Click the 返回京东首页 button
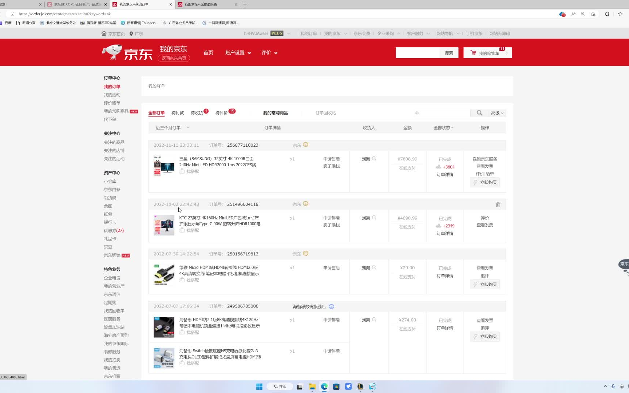 [x=174, y=58]
